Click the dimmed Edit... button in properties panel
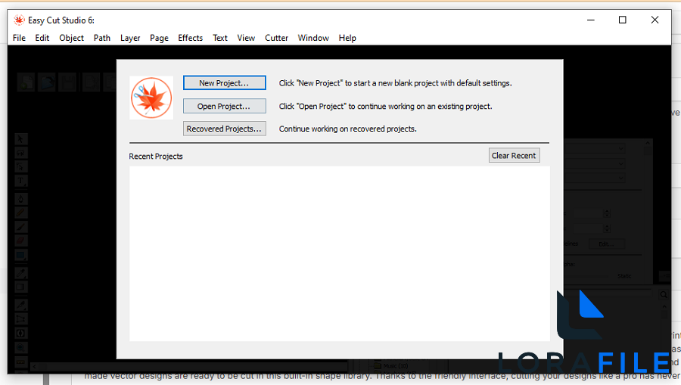 click(606, 244)
